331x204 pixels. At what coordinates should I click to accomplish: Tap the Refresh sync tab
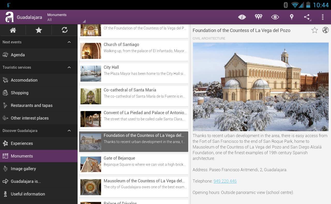(x=65, y=30)
